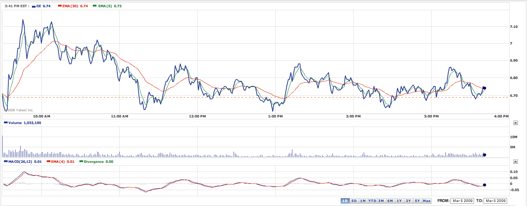Click the 6.70 price axis label
This screenshot has width=527, height=206.
(x=514, y=96)
